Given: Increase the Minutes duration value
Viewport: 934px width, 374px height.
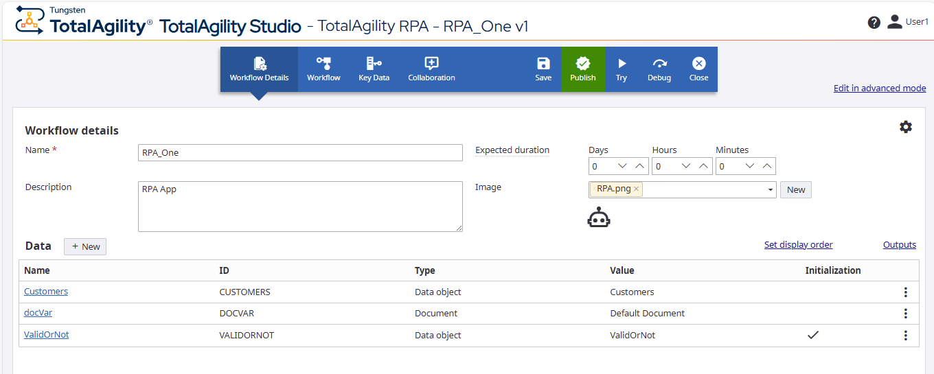Looking at the screenshot, I should [x=767, y=166].
